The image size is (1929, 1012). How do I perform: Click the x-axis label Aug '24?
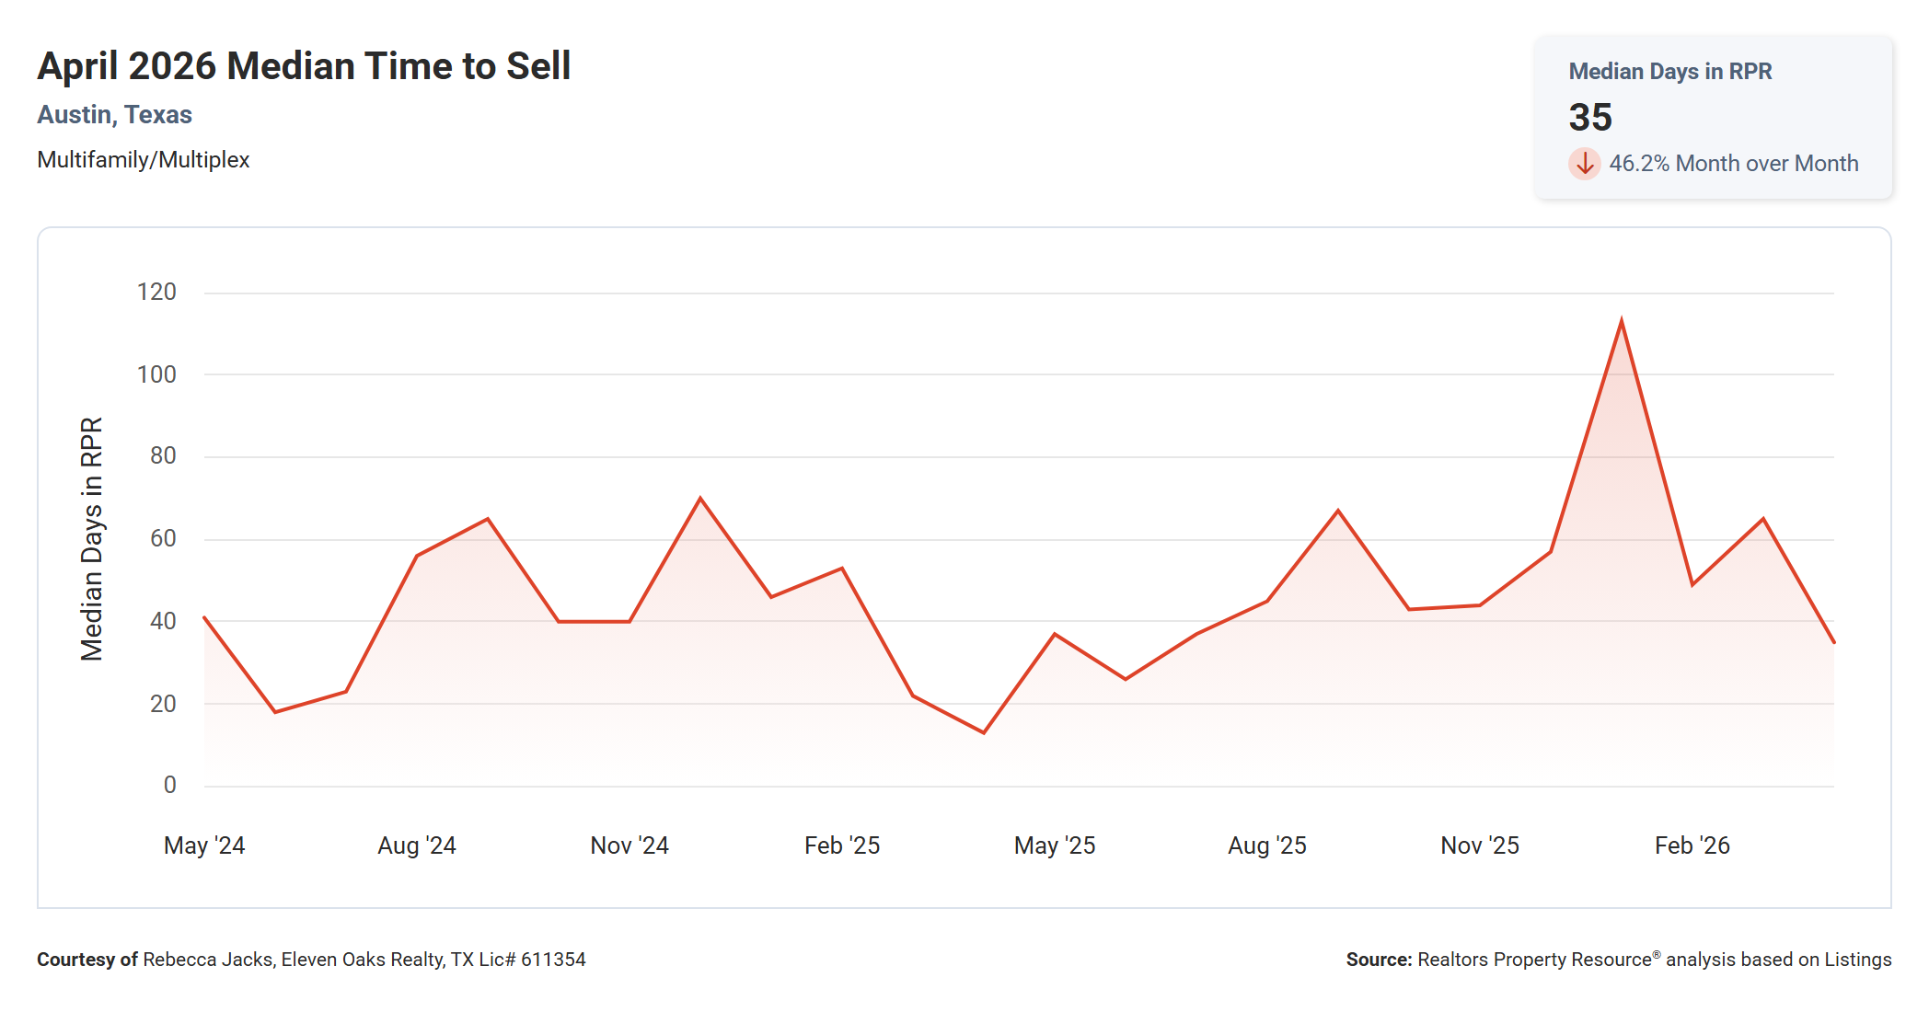[417, 845]
